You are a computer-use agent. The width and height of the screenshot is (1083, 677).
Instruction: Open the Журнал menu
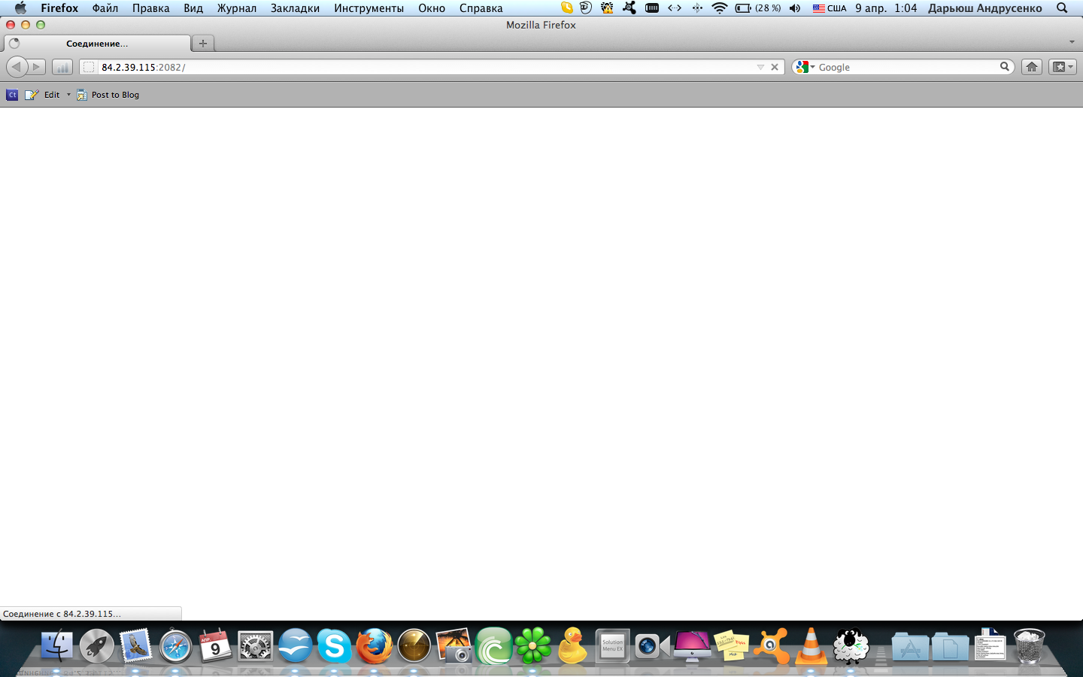pyautogui.click(x=237, y=8)
